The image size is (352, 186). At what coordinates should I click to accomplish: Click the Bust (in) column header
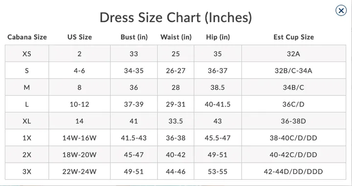coord(134,37)
